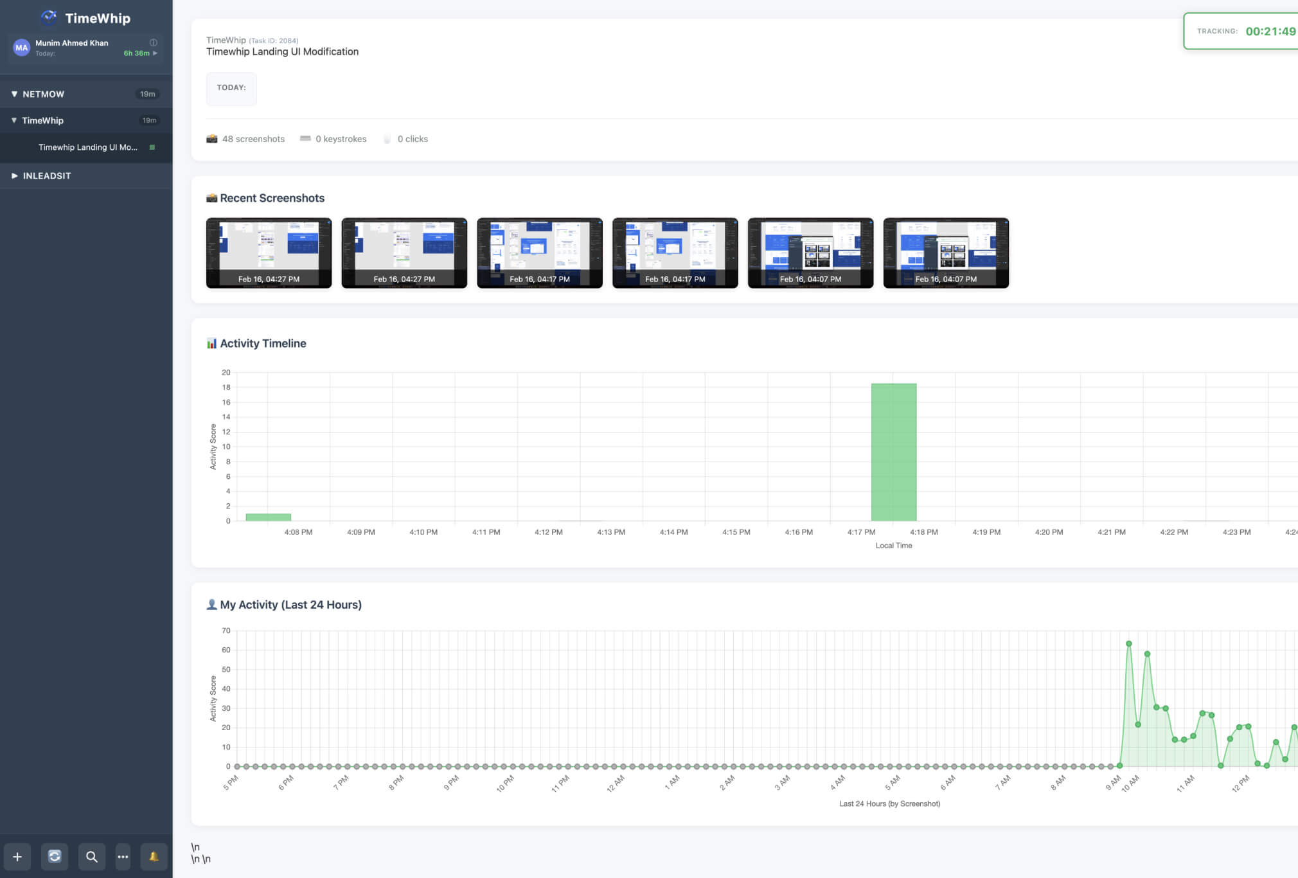1298x878 pixels.
Task: Open search with the magnifier button
Action: click(x=92, y=856)
